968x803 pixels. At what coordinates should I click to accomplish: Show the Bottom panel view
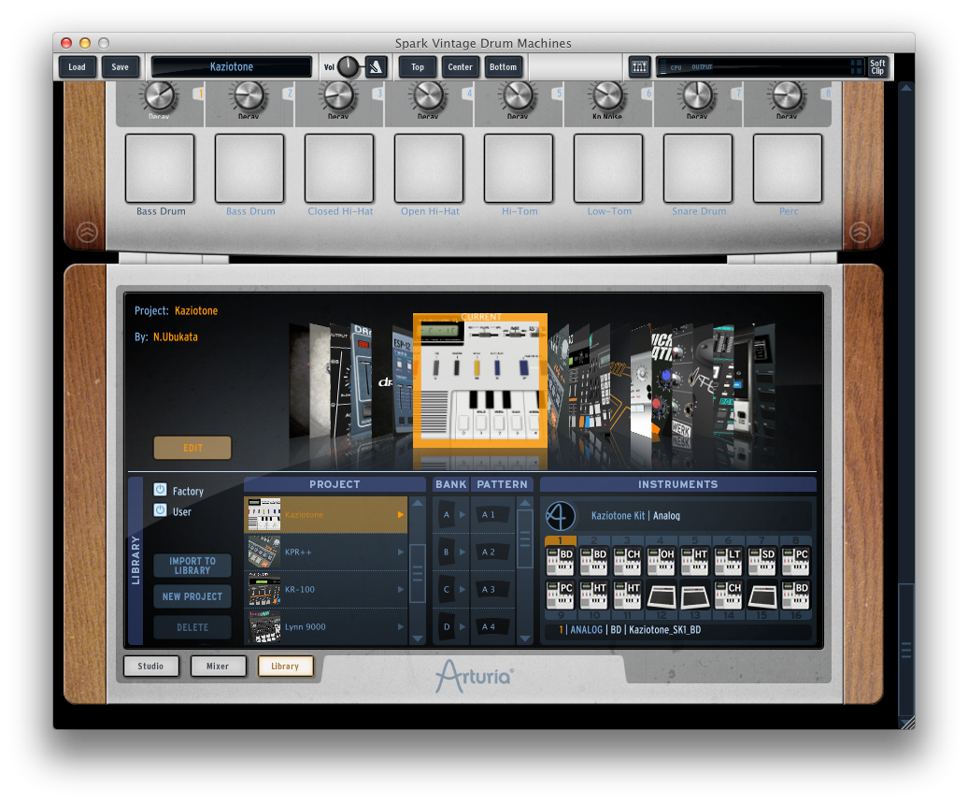(503, 66)
